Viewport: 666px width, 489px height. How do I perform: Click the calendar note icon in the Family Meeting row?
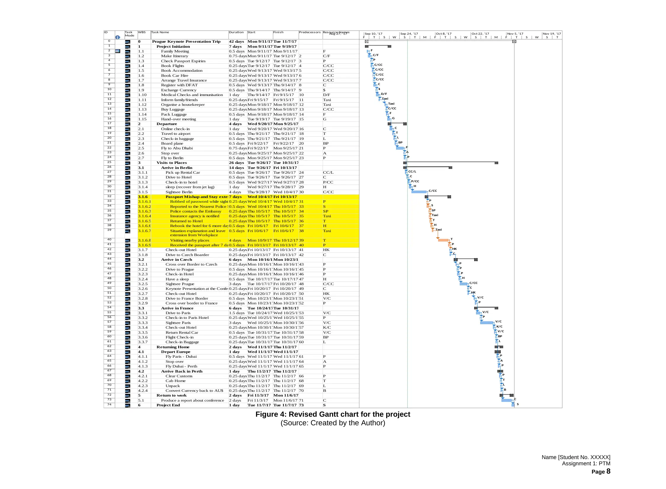[x=118, y=51]
